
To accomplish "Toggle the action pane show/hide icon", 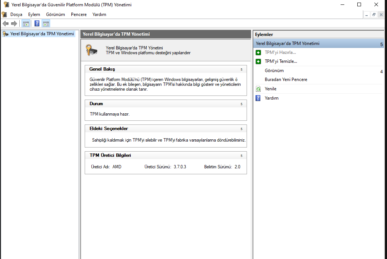I will (46, 24).
